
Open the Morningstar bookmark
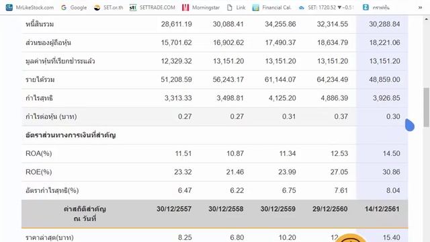tap(201, 7)
